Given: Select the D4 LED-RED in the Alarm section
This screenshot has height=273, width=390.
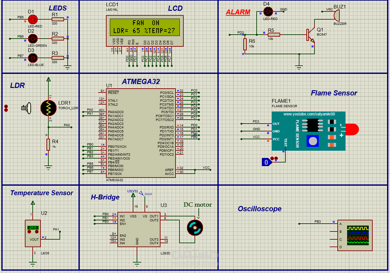Looking at the screenshot, I should pos(268,12).
